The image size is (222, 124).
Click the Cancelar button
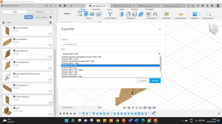coord(142,81)
